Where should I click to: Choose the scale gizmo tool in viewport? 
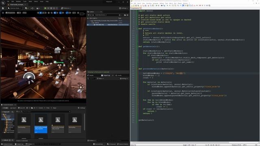pos(45,13)
